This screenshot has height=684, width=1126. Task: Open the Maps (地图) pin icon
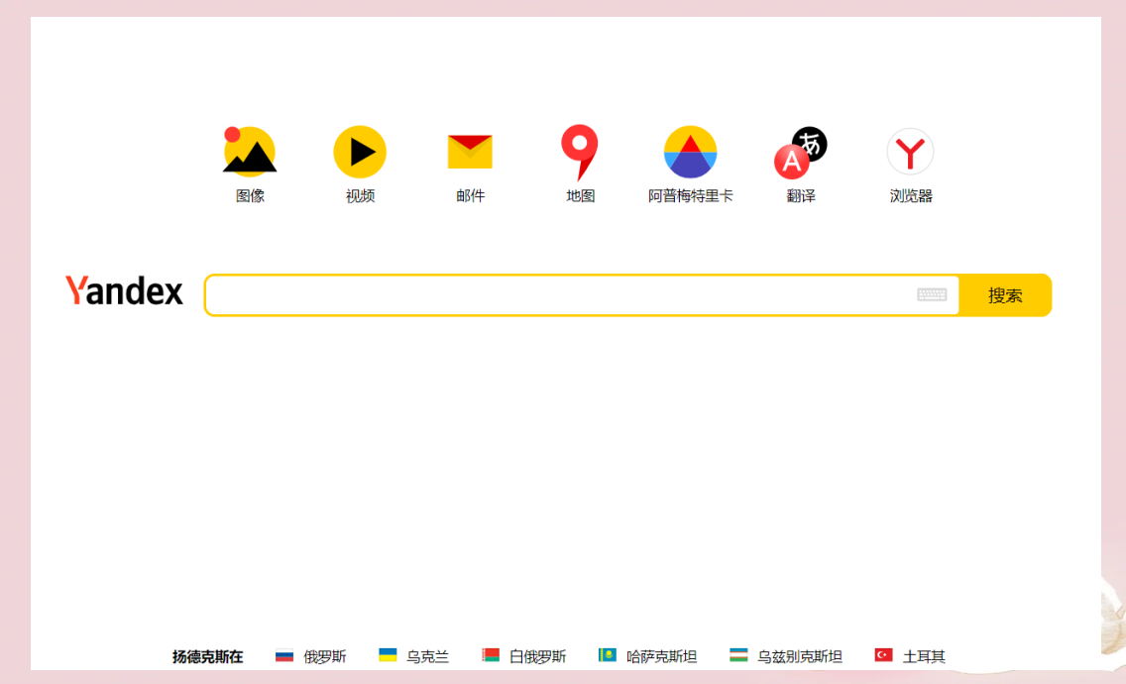tap(580, 152)
